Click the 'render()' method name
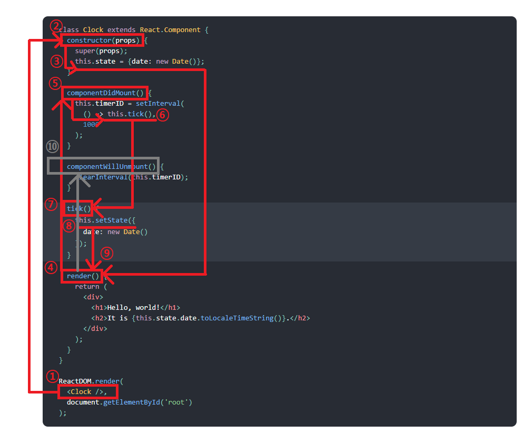This screenshot has height=434, width=523. click(83, 276)
